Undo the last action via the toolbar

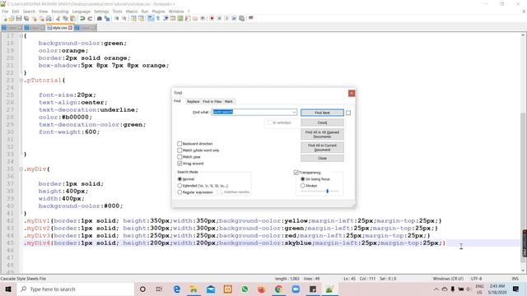pyautogui.click(x=82, y=18)
